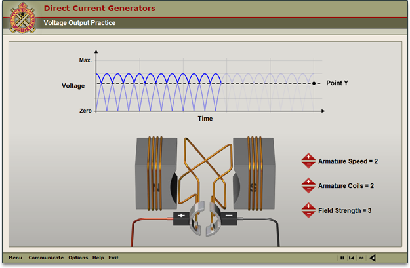Pause the animation
The image size is (410, 268).
(342, 258)
